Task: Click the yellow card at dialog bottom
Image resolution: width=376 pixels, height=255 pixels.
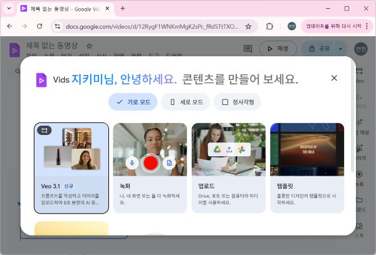Action: pos(71,228)
